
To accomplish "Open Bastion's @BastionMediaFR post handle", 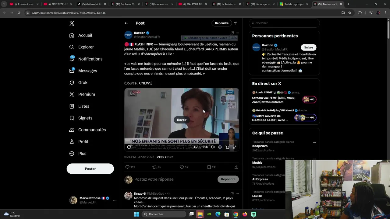I will coord(147,37).
